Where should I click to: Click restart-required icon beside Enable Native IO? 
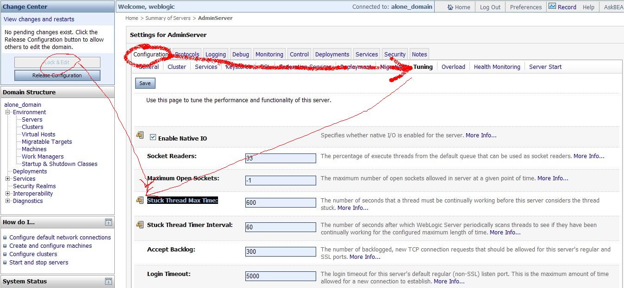[x=140, y=135]
